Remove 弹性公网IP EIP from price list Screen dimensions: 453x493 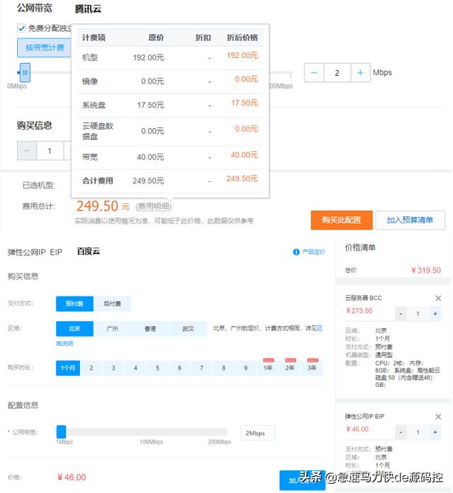438,417
